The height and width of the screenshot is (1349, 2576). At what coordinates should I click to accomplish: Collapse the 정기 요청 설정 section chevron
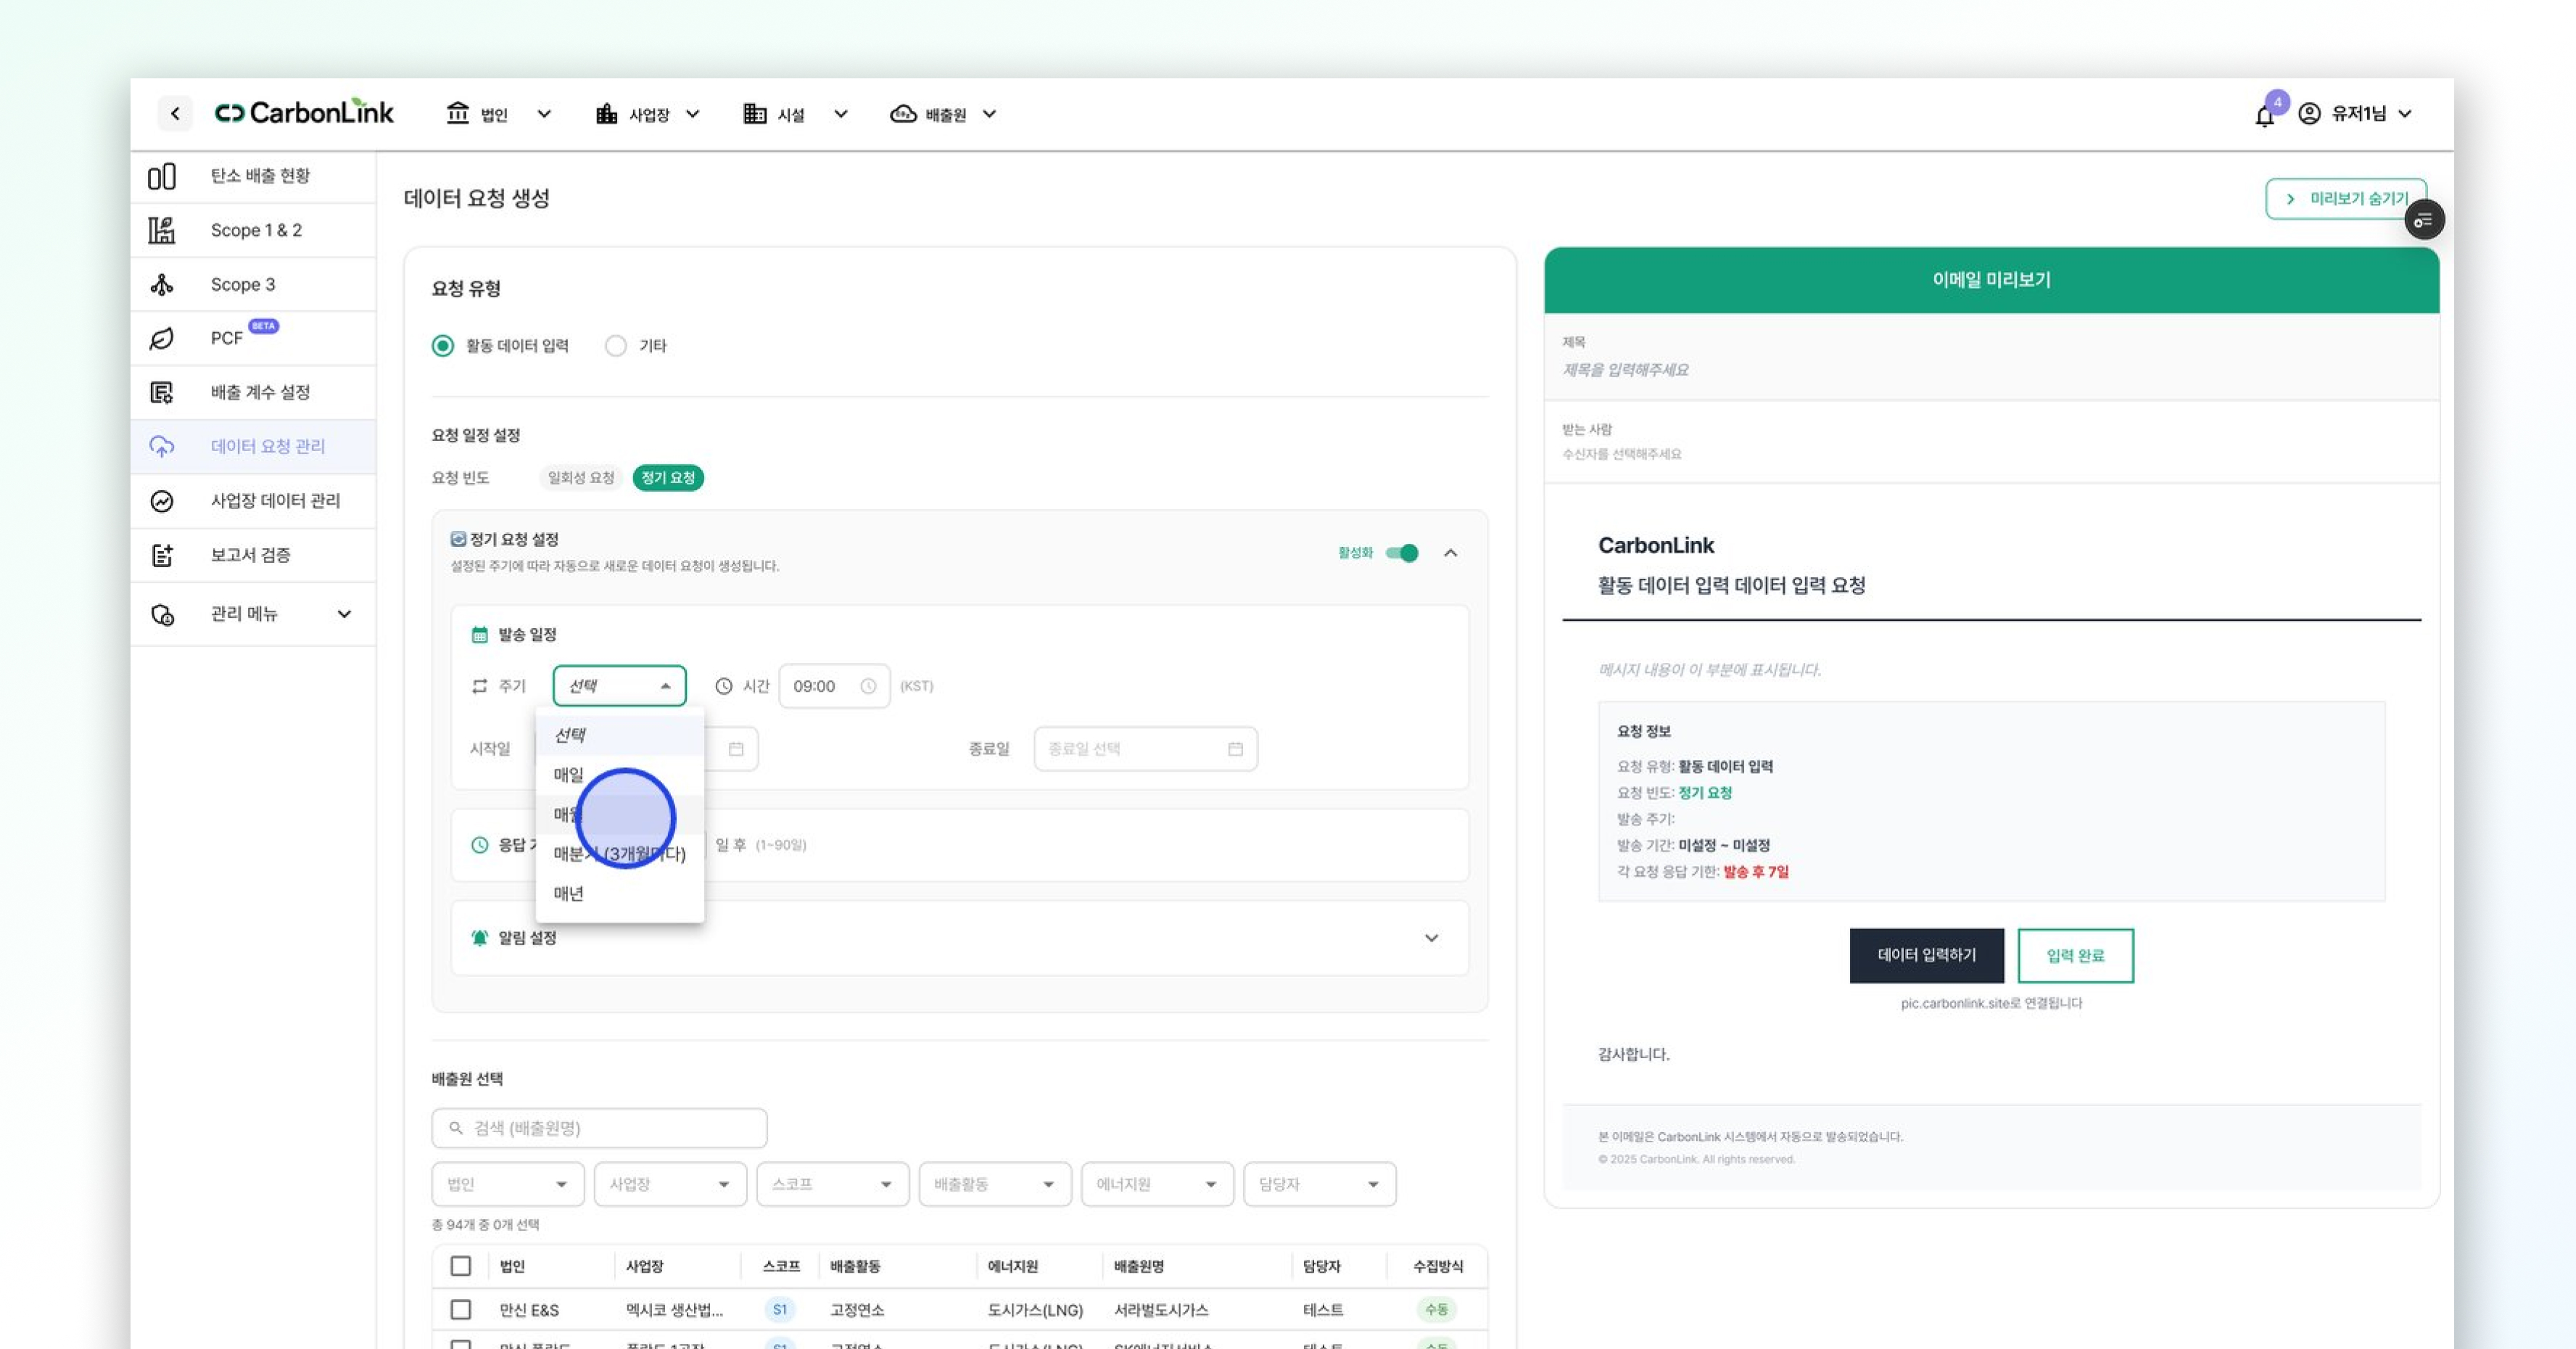(1451, 553)
